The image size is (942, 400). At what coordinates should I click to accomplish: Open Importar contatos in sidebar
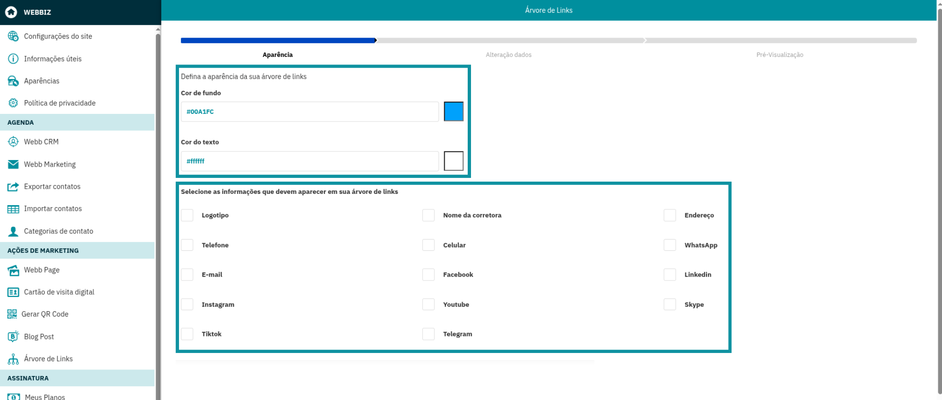coord(53,208)
